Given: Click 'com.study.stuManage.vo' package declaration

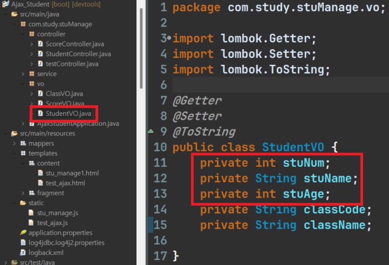Looking at the screenshot, I should 304,8.
